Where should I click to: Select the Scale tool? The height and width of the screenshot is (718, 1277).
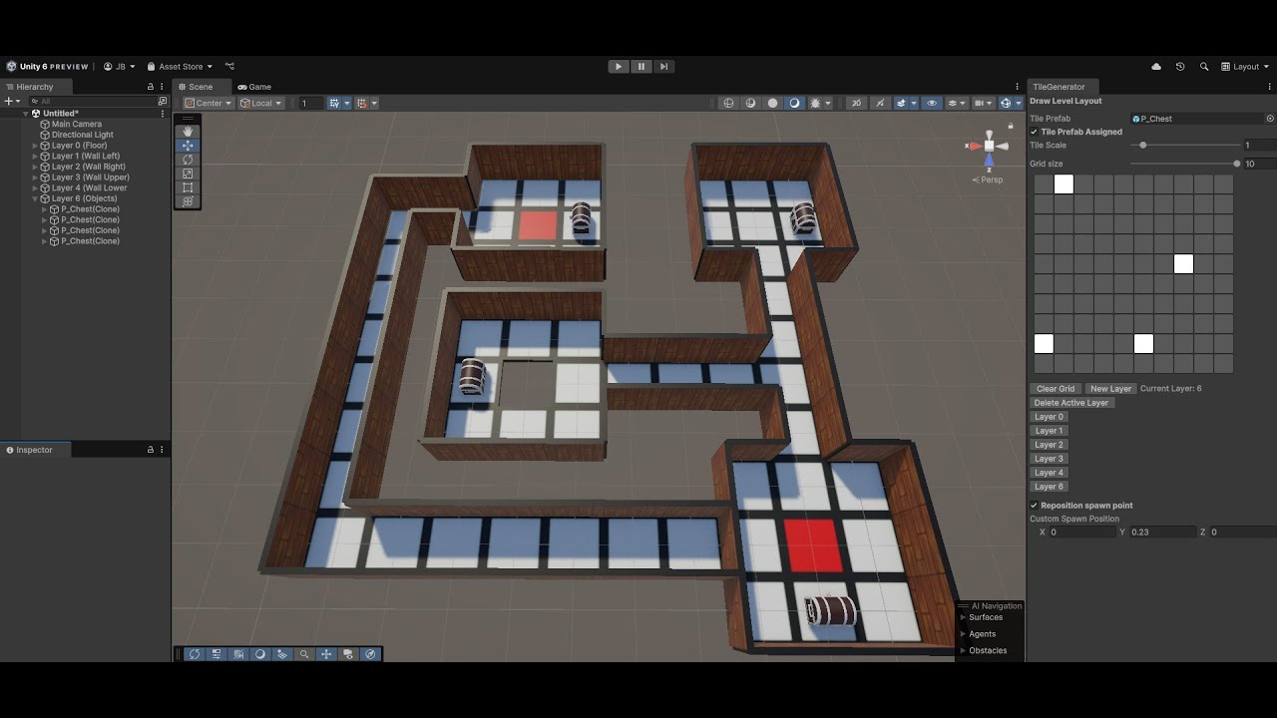pyautogui.click(x=188, y=174)
